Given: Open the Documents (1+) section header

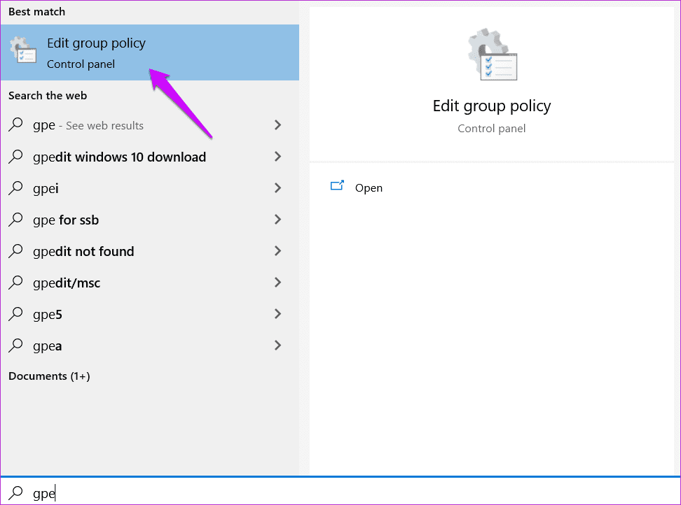Looking at the screenshot, I should tap(49, 376).
